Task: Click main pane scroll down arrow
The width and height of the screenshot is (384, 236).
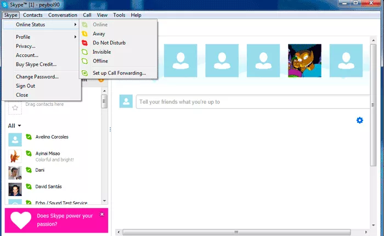Action: pyautogui.click(x=373, y=225)
